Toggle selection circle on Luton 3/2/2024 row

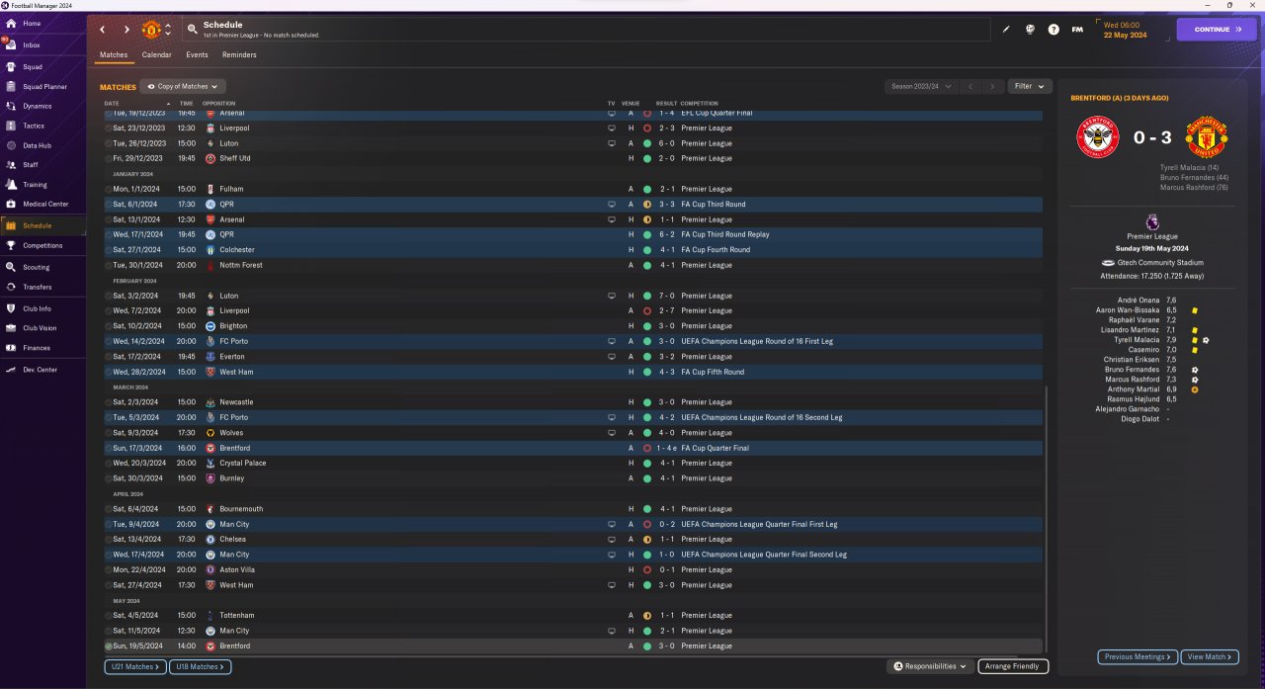(x=109, y=296)
